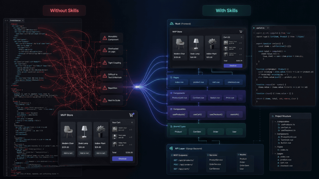The width and height of the screenshot is (319, 179).
Task: Click the Desk Lamp thumbnail in Nuxt MVP Store
Action: [196, 44]
